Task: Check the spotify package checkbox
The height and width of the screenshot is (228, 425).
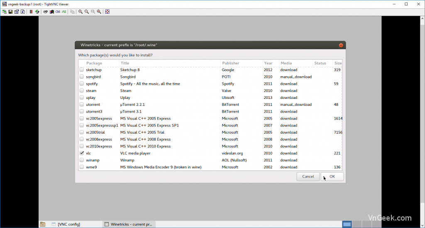Action: pos(82,84)
